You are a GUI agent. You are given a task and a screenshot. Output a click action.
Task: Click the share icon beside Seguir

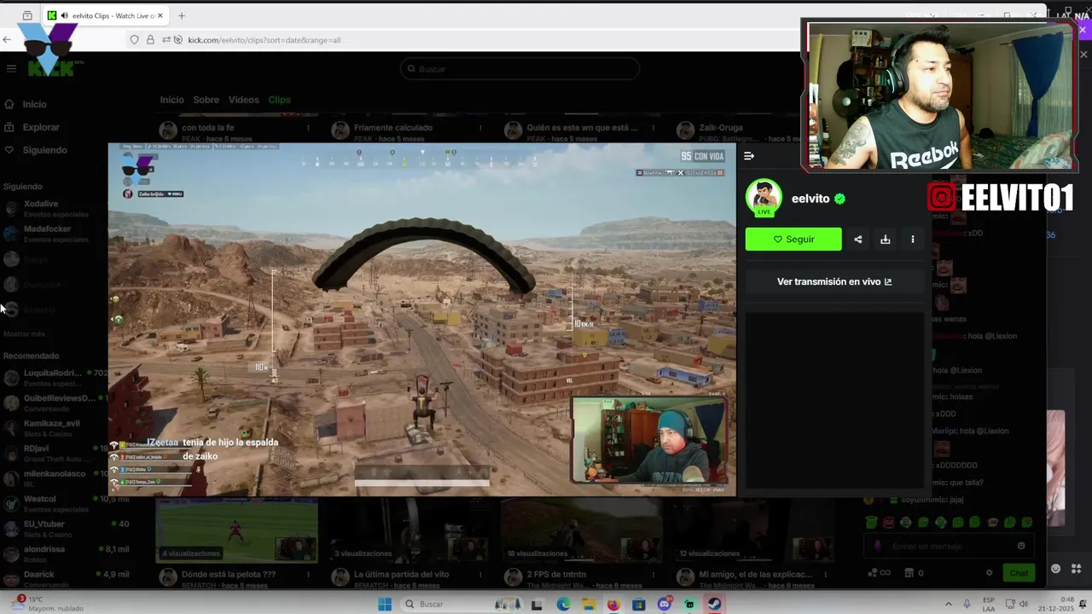click(858, 240)
